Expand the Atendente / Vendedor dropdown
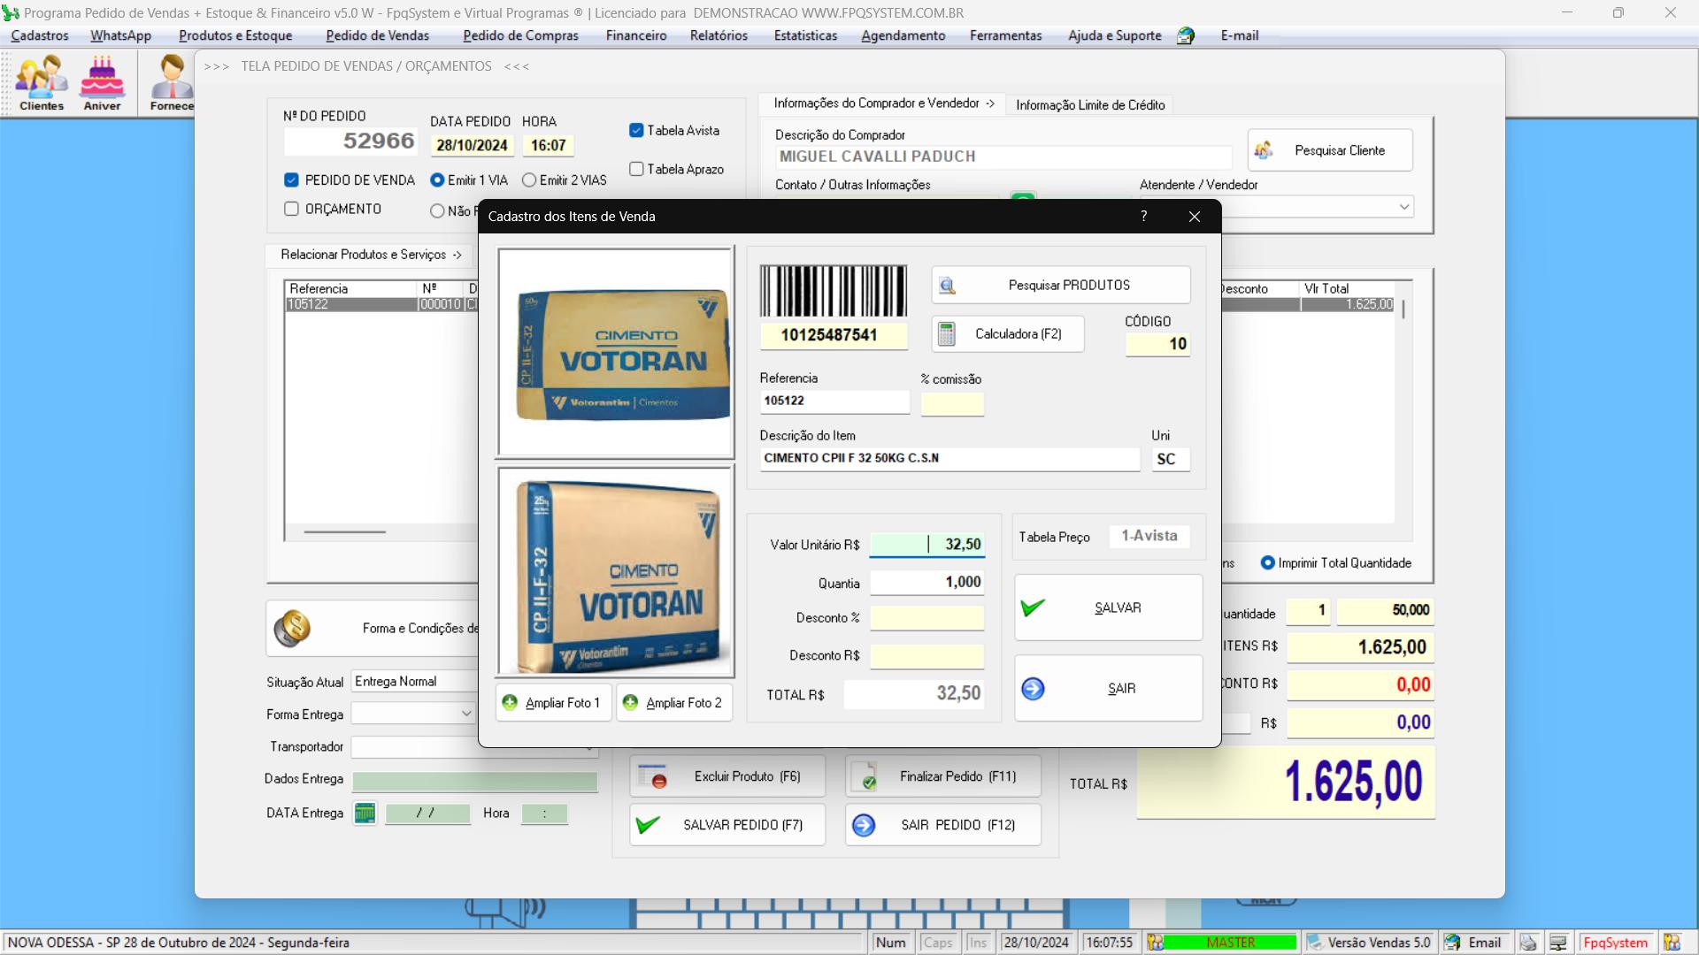This screenshot has width=1699, height=955. (1404, 207)
